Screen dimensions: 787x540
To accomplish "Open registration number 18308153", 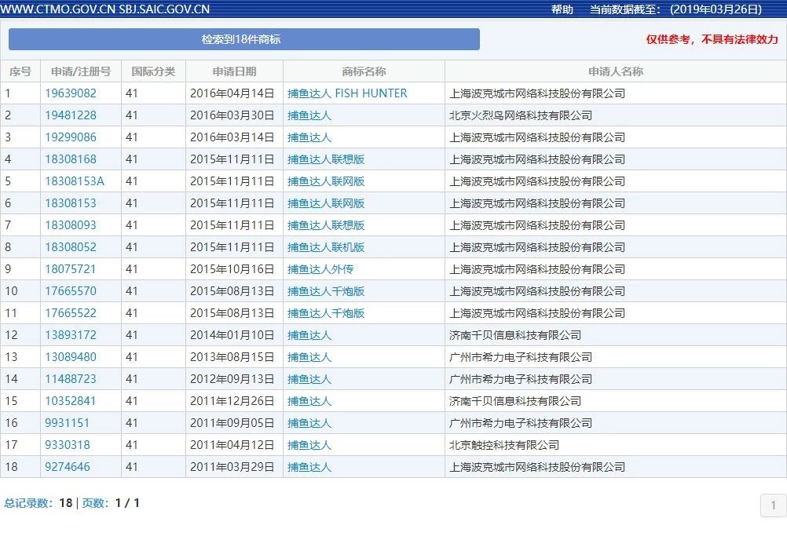I will [x=70, y=203].
